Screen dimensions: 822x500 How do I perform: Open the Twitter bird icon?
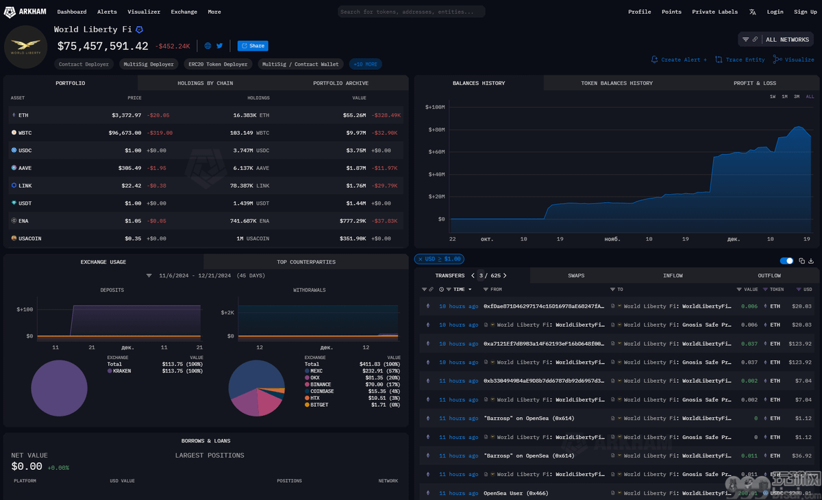[x=219, y=46]
